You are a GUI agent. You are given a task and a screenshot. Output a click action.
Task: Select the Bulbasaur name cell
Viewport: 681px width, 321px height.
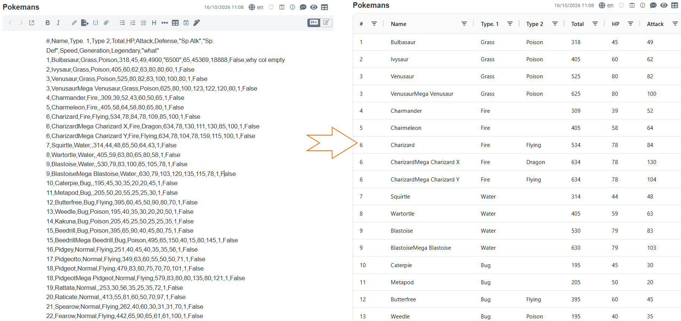403,42
